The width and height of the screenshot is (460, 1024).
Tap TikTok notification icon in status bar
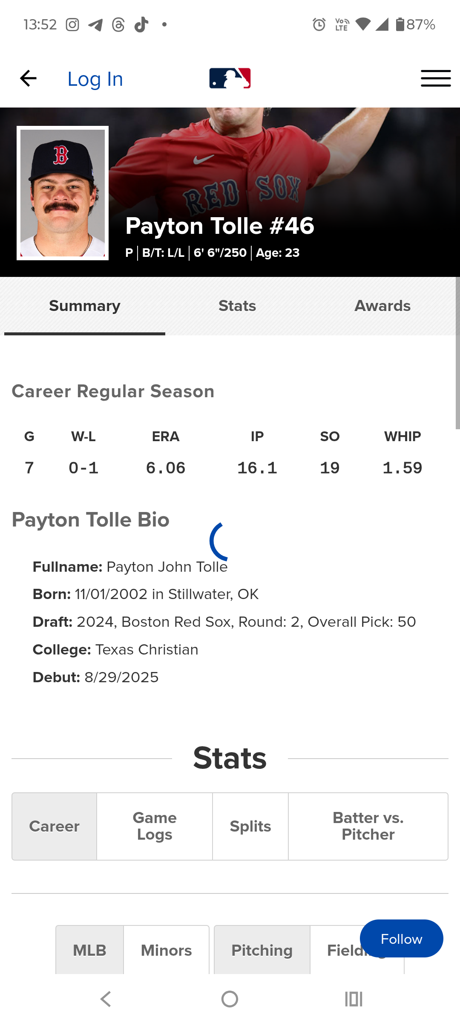[x=141, y=25]
